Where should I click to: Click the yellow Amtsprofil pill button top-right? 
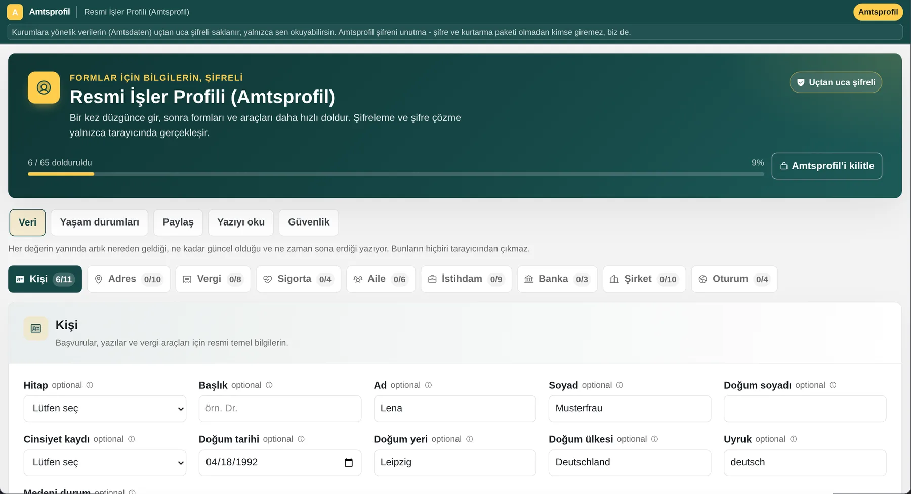click(878, 12)
